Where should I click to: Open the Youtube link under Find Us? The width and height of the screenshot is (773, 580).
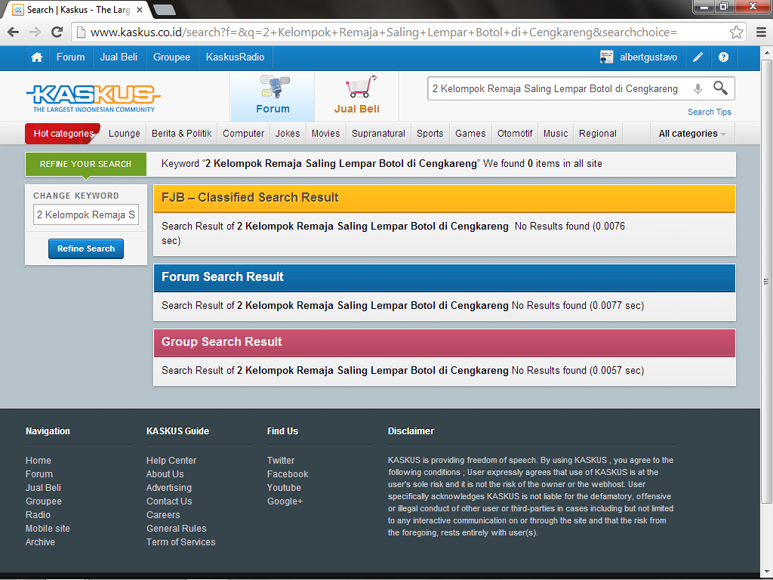[x=284, y=487]
